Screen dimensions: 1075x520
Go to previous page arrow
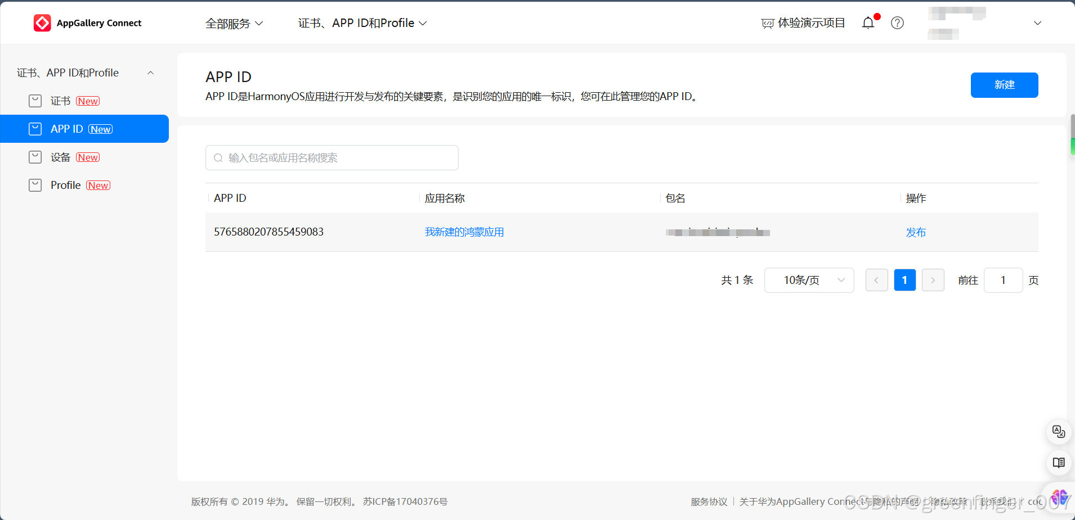876,280
